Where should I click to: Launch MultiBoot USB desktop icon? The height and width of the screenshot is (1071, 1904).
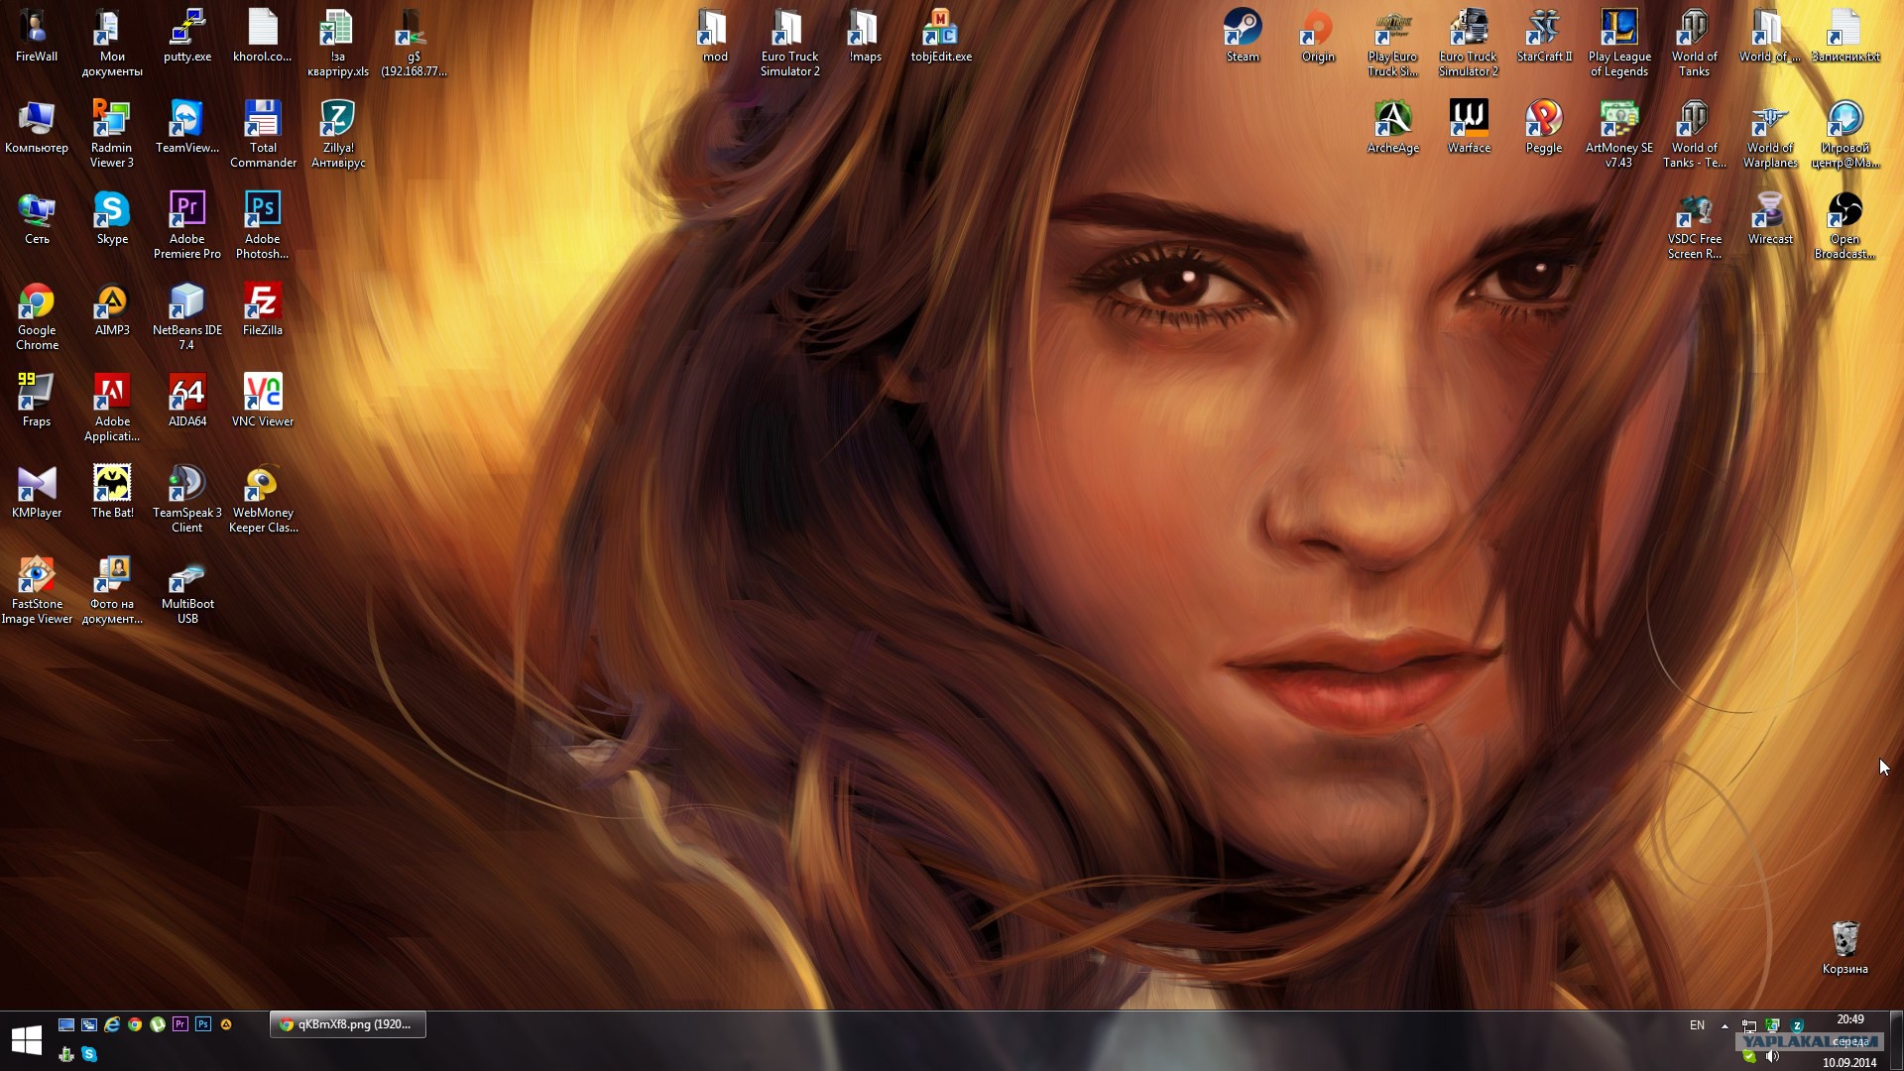[187, 590]
